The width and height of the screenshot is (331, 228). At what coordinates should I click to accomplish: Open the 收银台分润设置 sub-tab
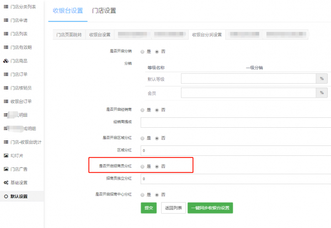pyautogui.click(x=207, y=35)
